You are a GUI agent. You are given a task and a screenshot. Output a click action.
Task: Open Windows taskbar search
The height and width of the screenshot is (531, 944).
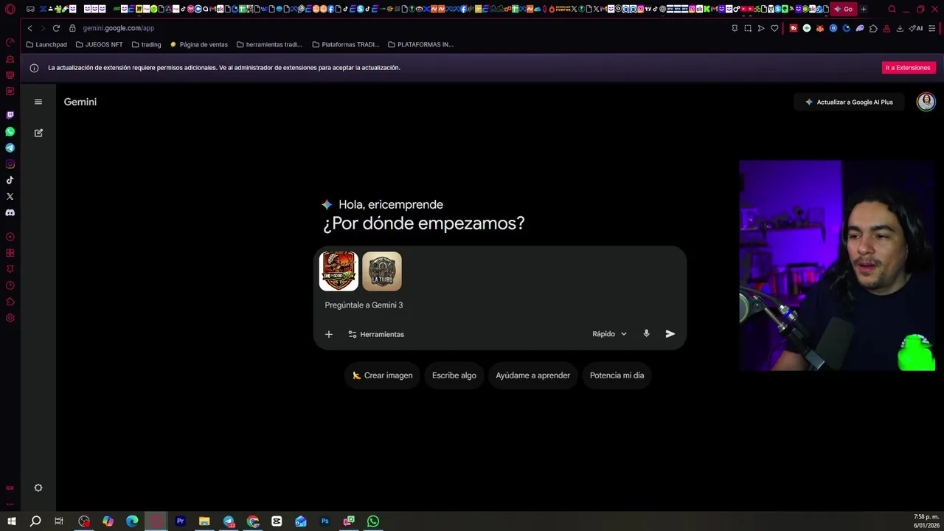click(x=35, y=521)
